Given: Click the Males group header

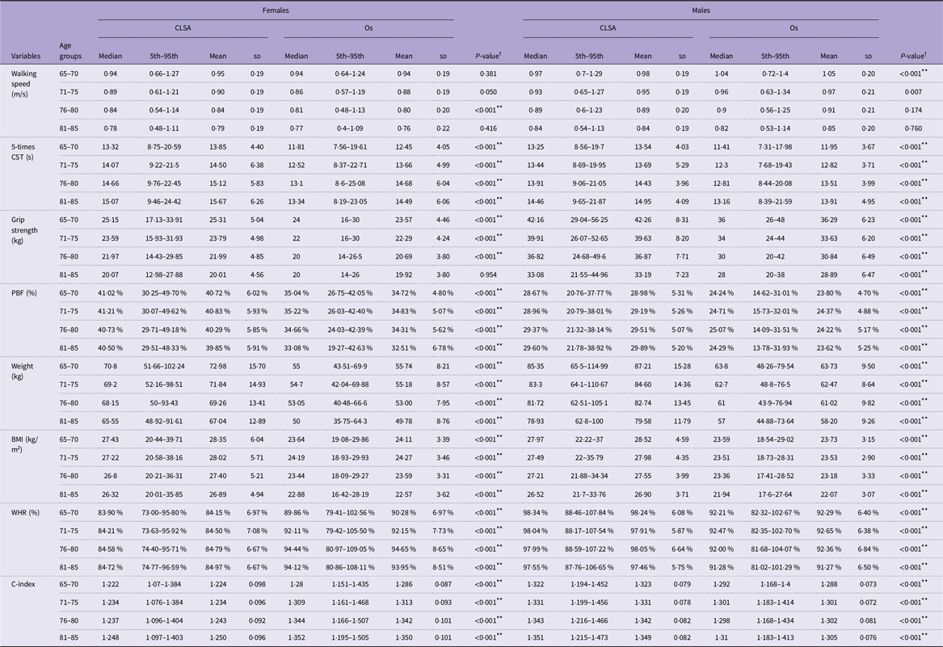Looking at the screenshot, I should pos(701,11).
